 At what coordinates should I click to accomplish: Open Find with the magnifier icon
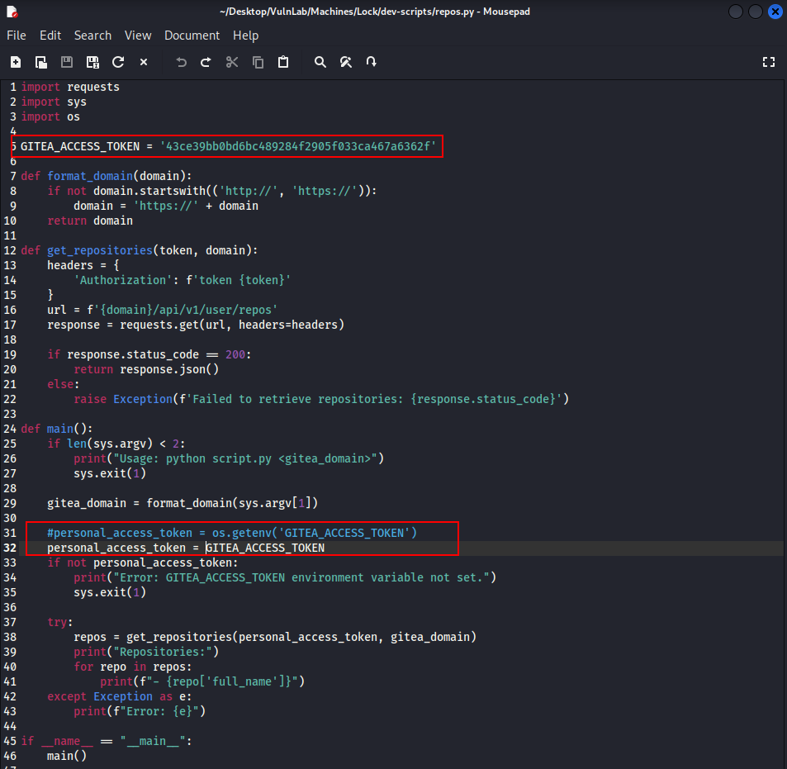(x=320, y=62)
